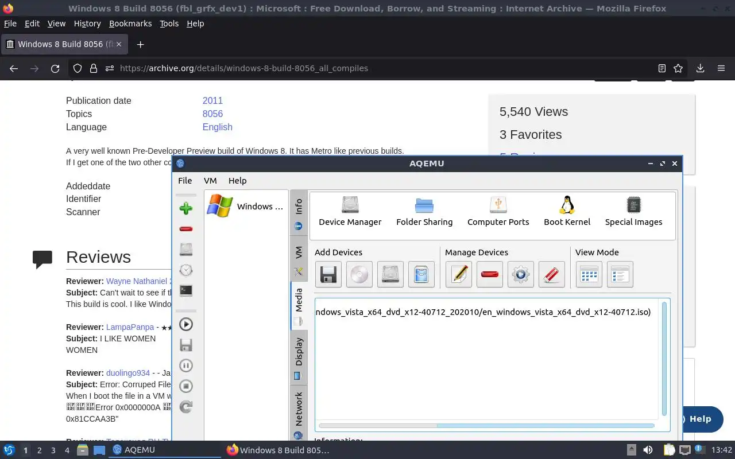Screen dimensions: 735x459
Task: Open reviewer duolingo934 profile link
Action: (x=128, y=373)
